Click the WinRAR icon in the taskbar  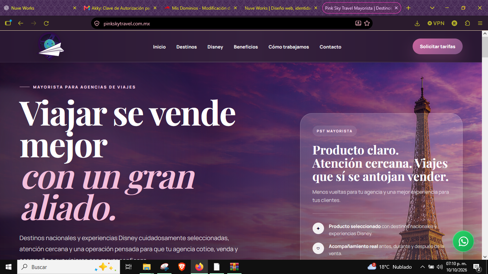(234, 267)
